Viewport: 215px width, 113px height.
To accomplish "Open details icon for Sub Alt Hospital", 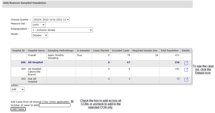I will (186, 80).
